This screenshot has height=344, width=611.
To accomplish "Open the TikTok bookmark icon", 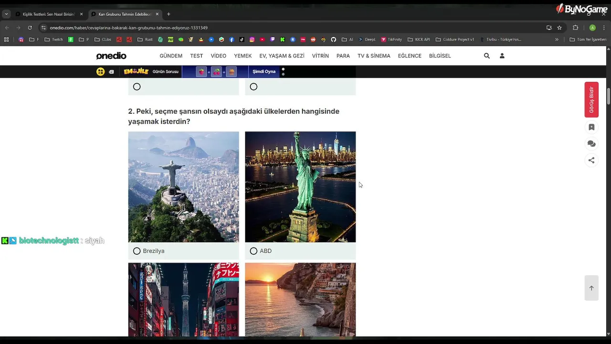I will click(242, 40).
